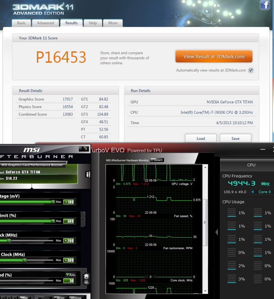This screenshot has height=299, width=274.
Task: Click the memory clock slider handle
Action: [x=25, y=260]
